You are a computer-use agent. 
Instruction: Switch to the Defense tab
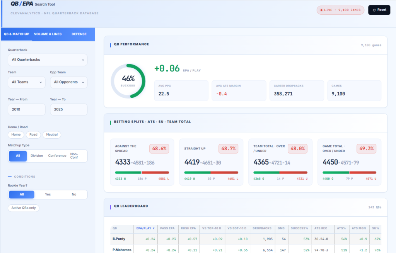(79, 34)
